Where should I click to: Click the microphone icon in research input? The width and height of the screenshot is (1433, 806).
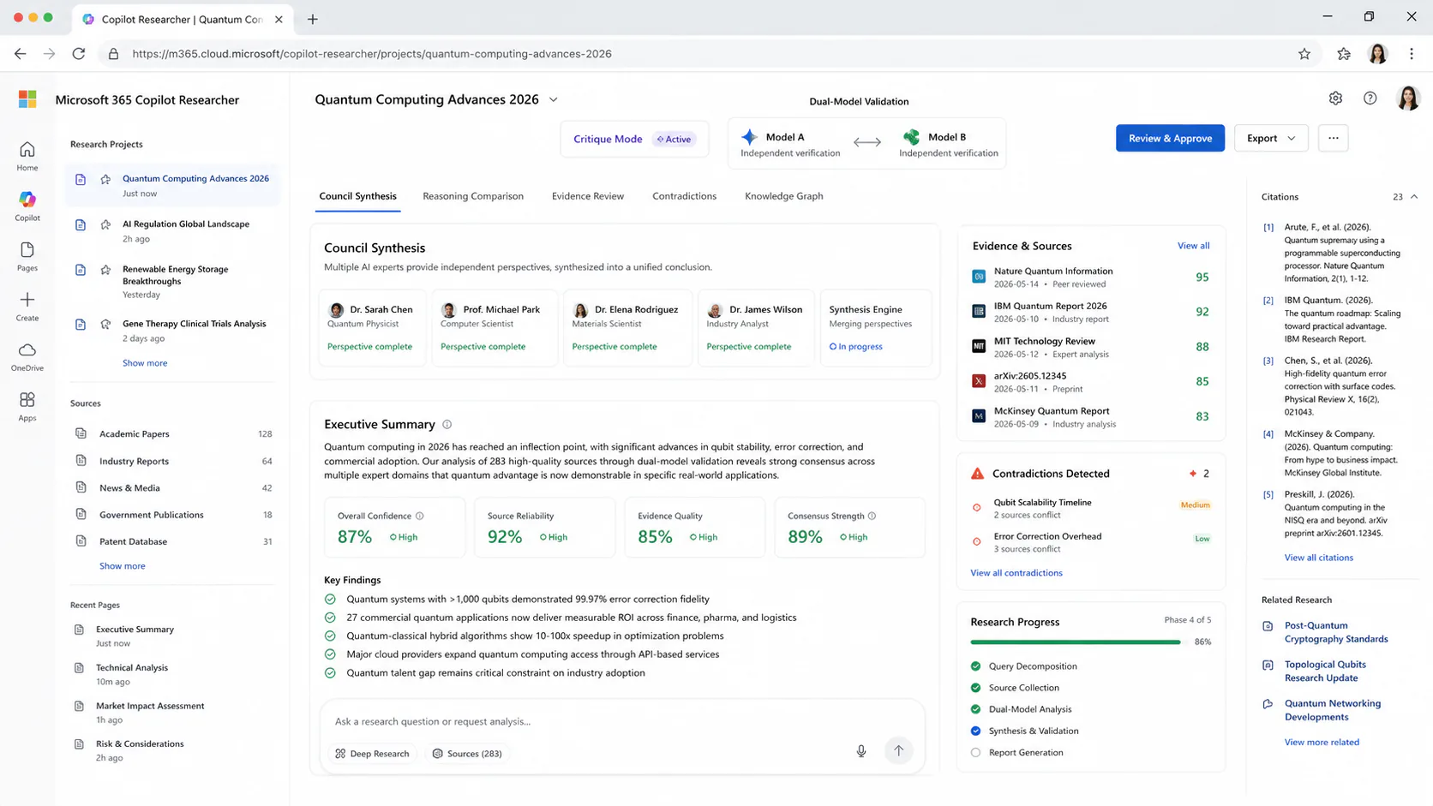861,751
